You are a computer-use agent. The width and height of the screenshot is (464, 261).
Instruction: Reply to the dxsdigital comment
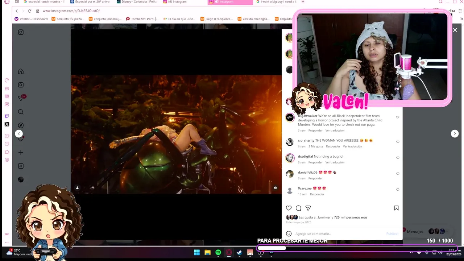point(315,162)
